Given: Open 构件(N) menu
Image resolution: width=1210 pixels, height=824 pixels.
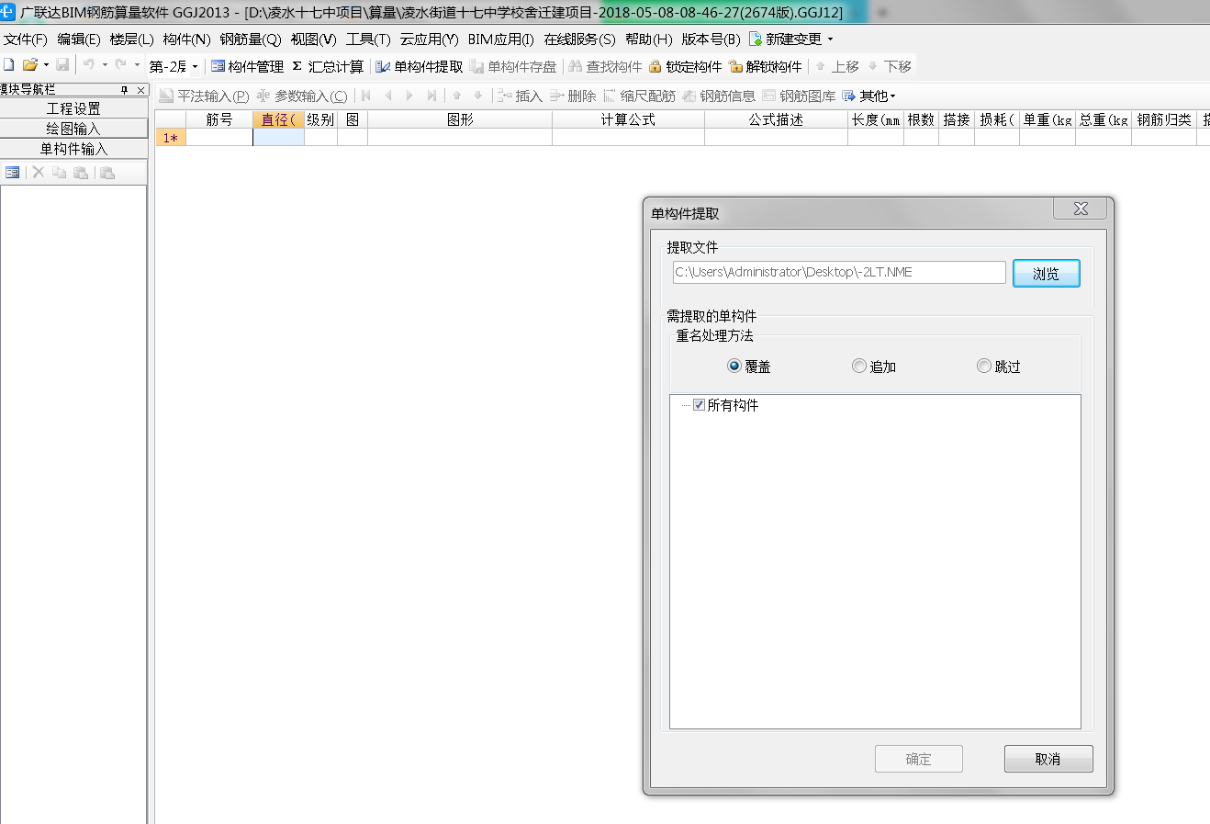Looking at the screenshot, I should (x=186, y=40).
